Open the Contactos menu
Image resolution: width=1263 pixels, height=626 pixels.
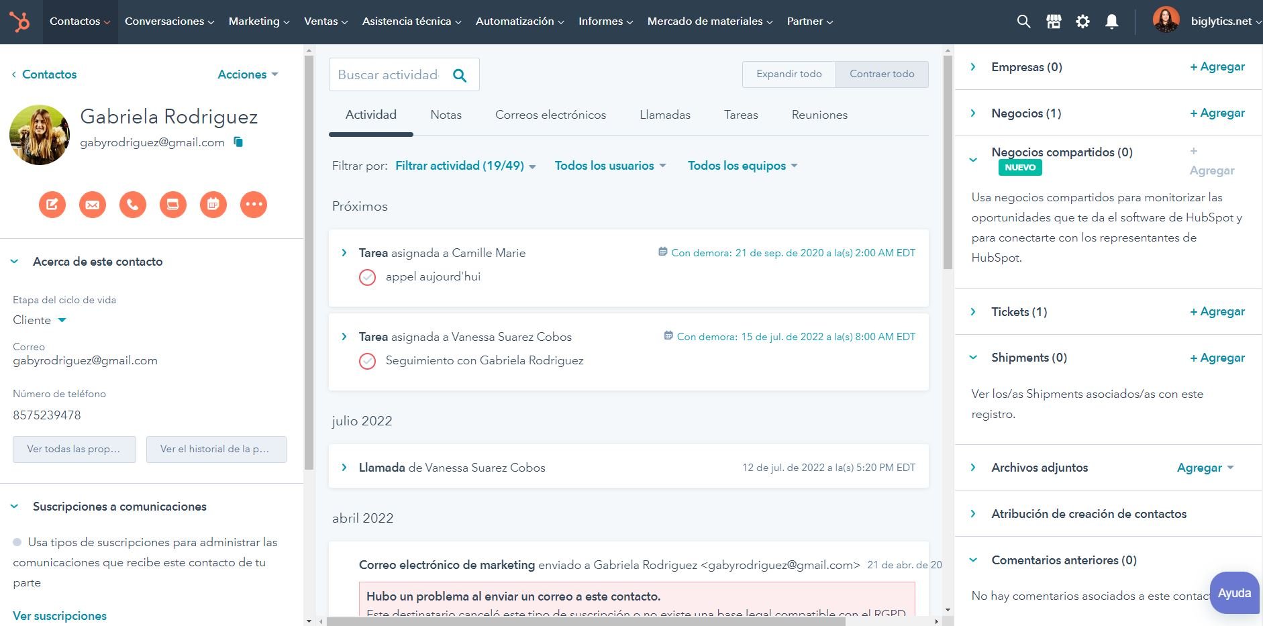click(x=80, y=21)
